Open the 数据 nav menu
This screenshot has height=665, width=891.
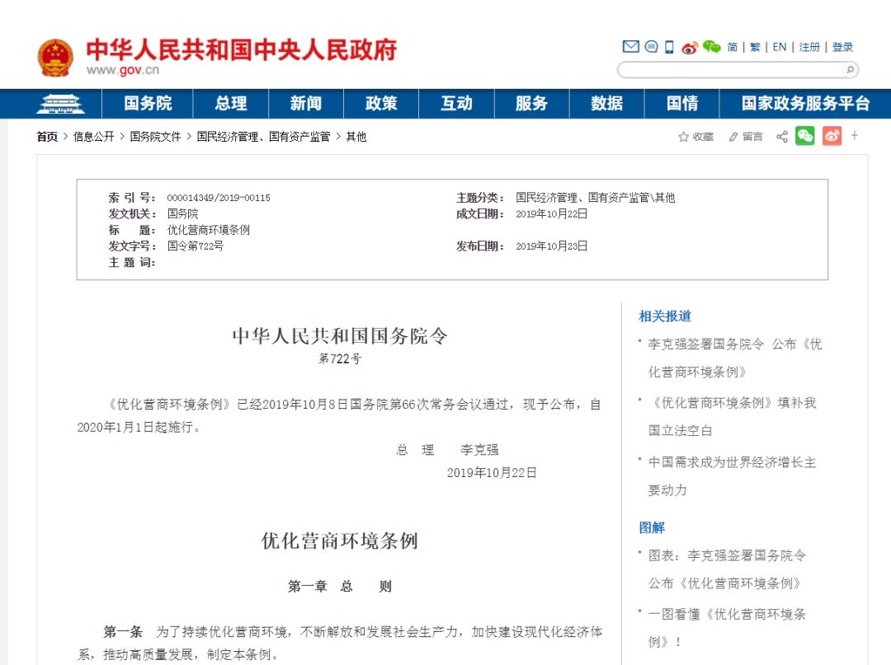coord(606,103)
